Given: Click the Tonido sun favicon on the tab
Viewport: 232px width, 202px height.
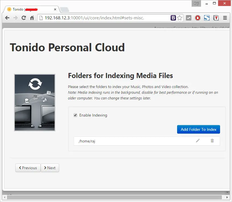Looking at the screenshot, I should coord(9,9).
